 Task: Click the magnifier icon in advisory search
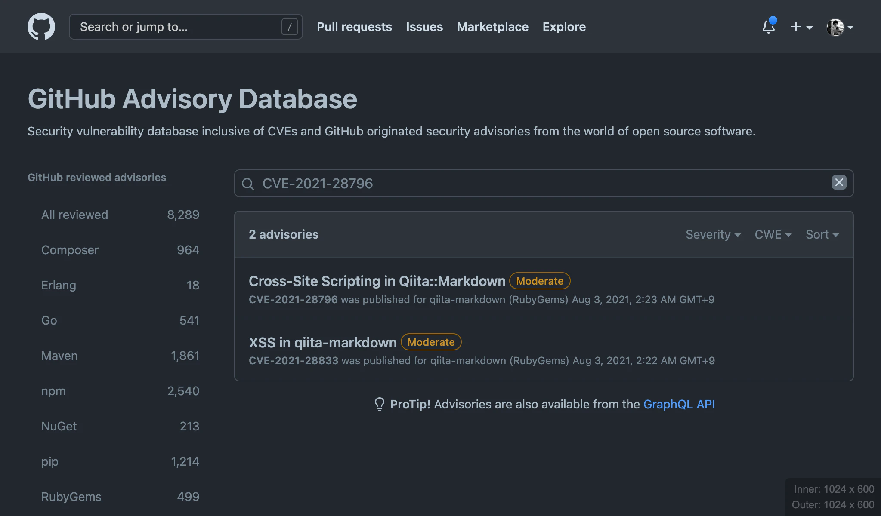247,184
